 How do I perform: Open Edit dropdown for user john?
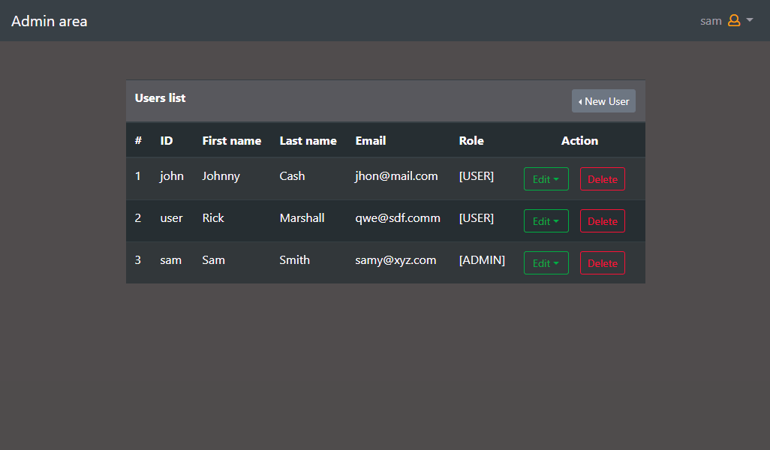(546, 179)
